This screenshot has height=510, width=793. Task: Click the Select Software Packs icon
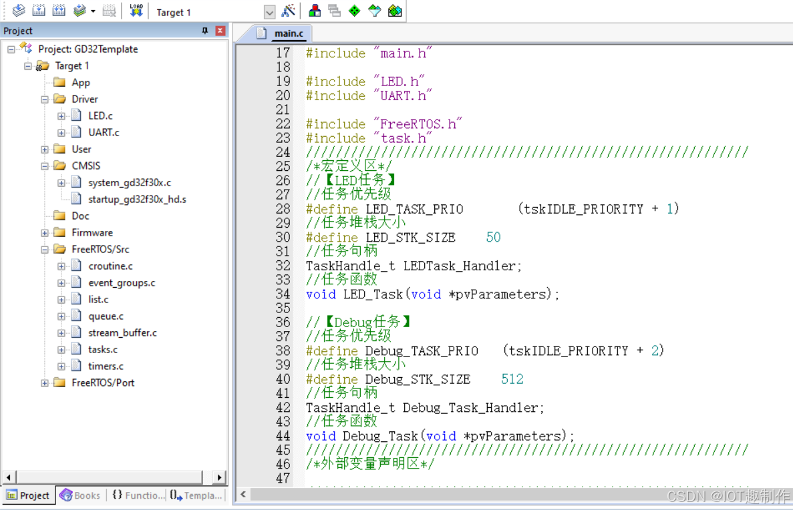(375, 10)
